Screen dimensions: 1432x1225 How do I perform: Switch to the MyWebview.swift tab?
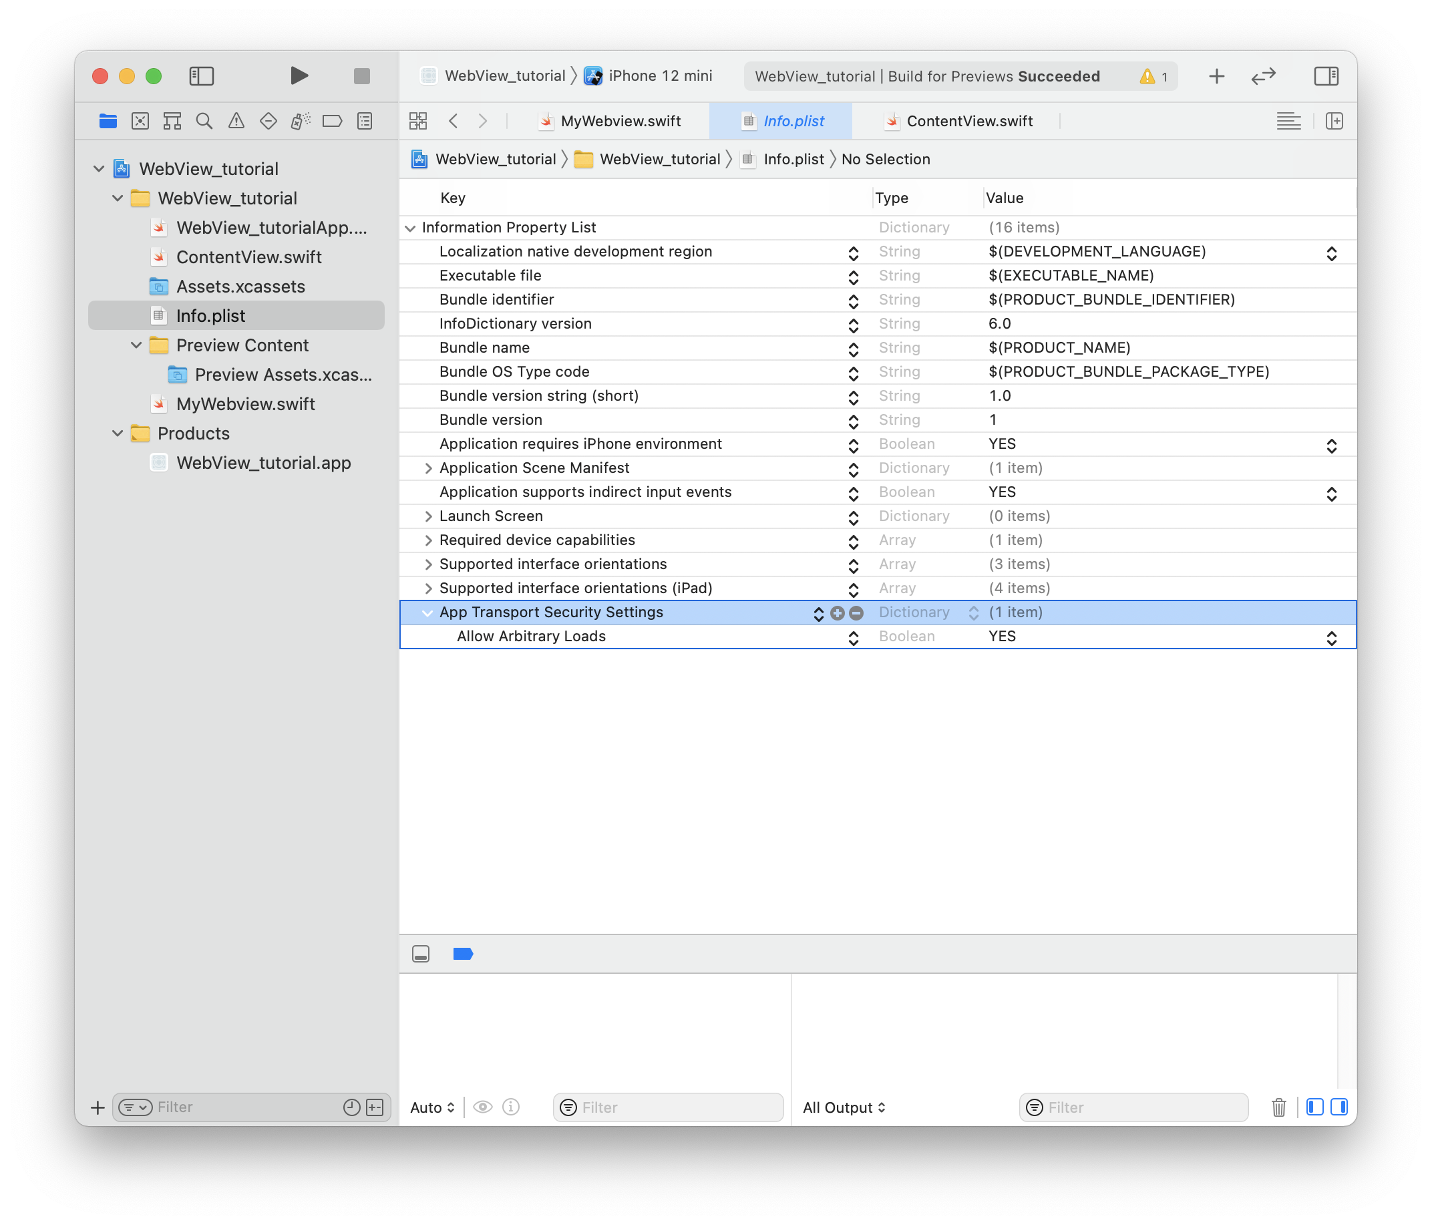620,122
